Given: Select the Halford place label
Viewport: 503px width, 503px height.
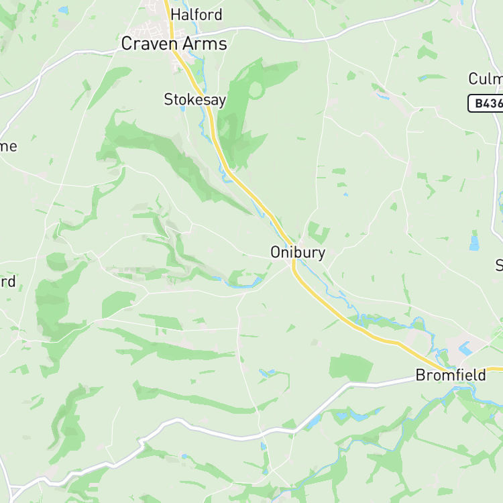Looking at the screenshot, I should (x=197, y=15).
